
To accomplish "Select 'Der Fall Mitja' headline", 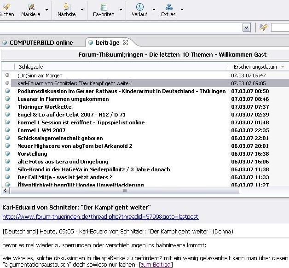I will [65, 177].
